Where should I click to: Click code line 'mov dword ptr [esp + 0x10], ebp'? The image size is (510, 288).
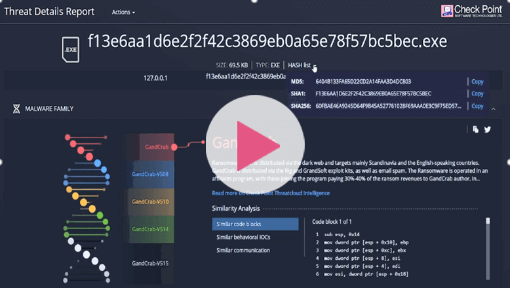(366, 242)
